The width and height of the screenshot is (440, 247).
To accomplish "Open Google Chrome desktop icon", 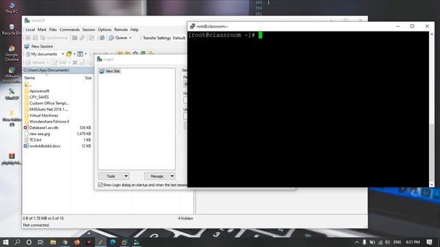I will point(12,54).
